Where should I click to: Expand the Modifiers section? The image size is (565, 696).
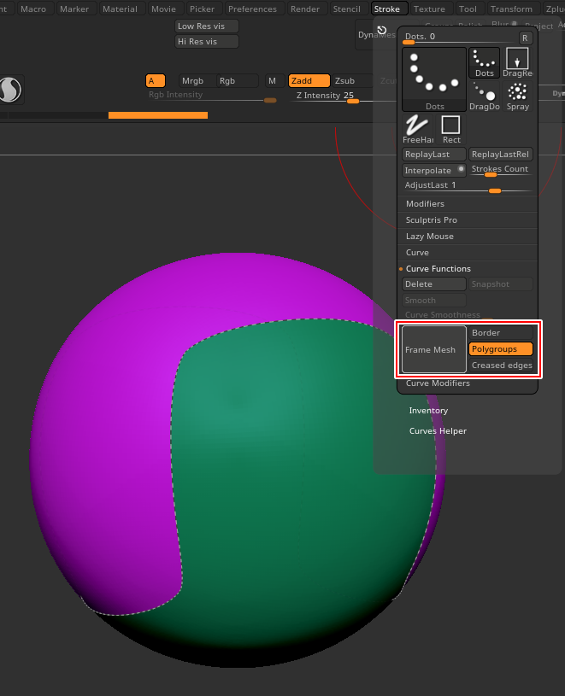(x=425, y=204)
